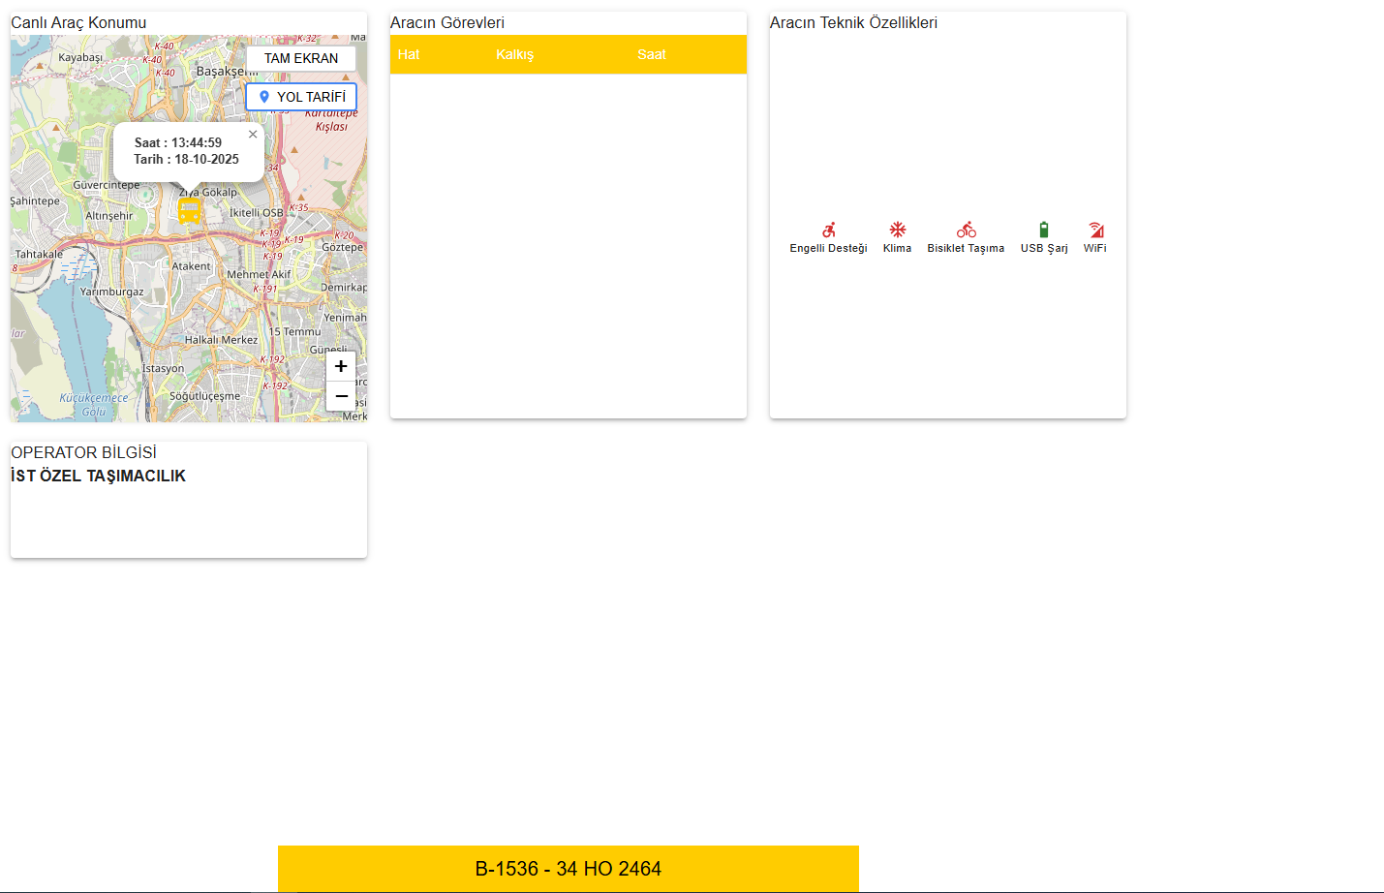Viewport: 1384px width, 893px height.
Task: Zoom out on the map
Action: click(x=341, y=396)
